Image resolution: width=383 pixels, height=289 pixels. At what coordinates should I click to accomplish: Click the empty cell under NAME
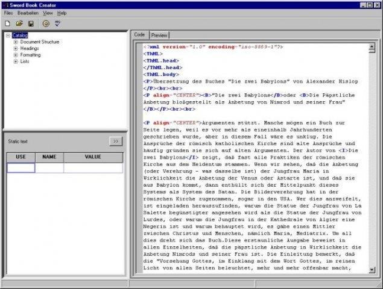tap(49, 168)
